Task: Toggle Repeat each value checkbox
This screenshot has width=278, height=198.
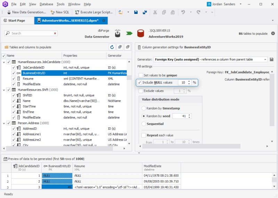Action: point(144,135)
